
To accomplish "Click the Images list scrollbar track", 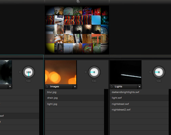I will [106, 112].
